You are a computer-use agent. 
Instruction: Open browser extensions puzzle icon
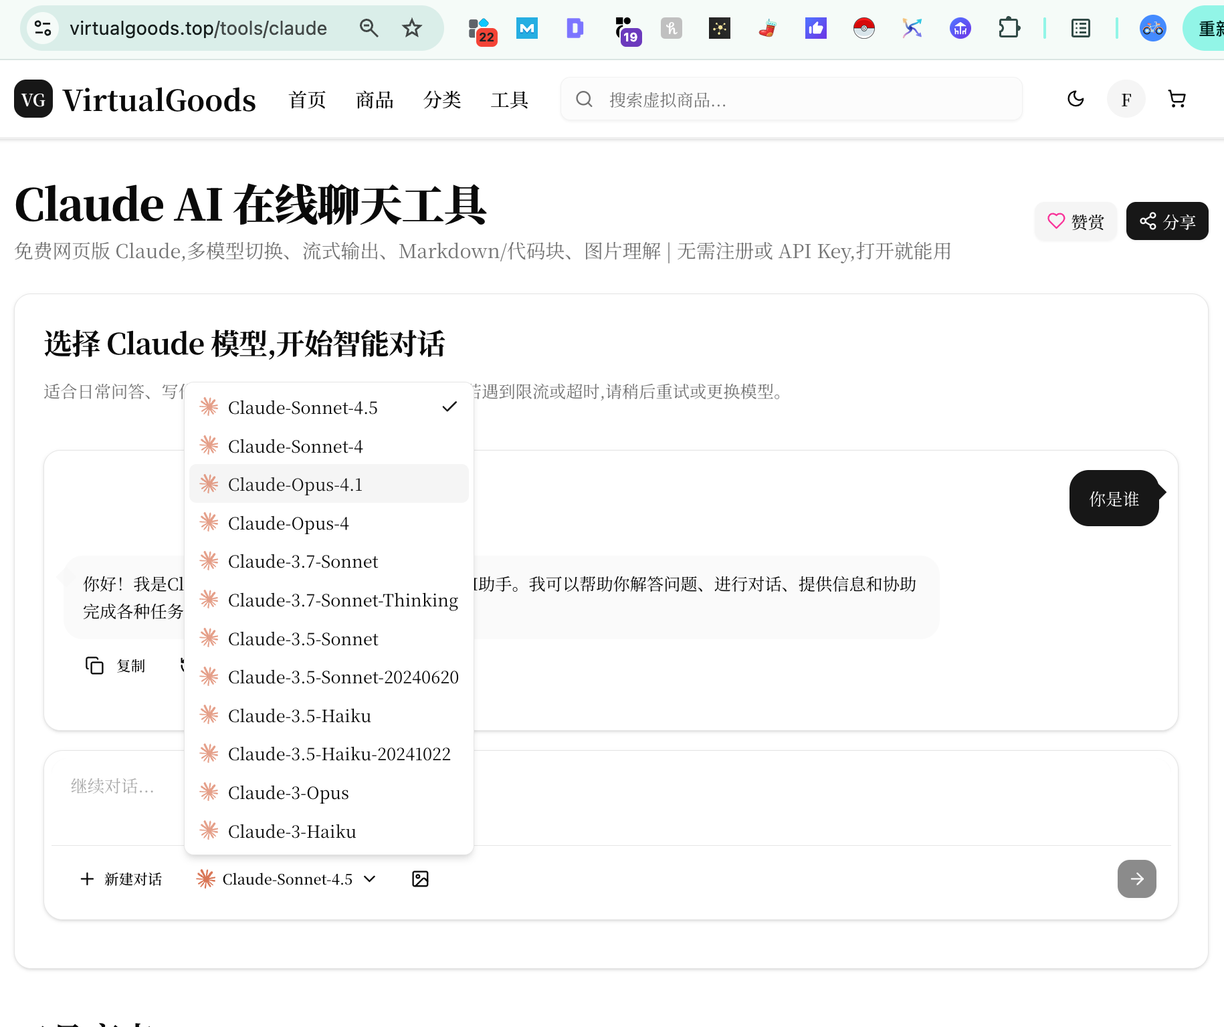coord(1009,28)
